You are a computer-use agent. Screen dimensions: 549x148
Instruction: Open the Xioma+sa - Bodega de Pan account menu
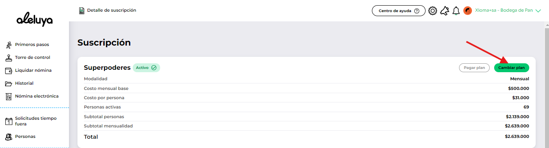coord(502,11)
